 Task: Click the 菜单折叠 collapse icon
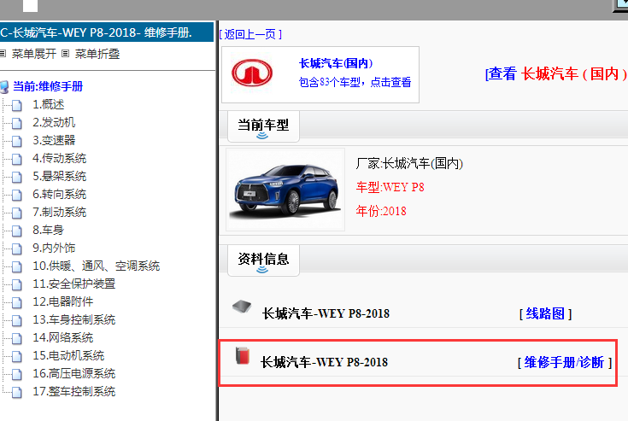(66, 53)
